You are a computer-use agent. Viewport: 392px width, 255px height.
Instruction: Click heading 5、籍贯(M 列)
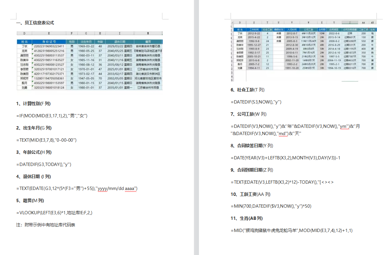click(x=30, y=200)
